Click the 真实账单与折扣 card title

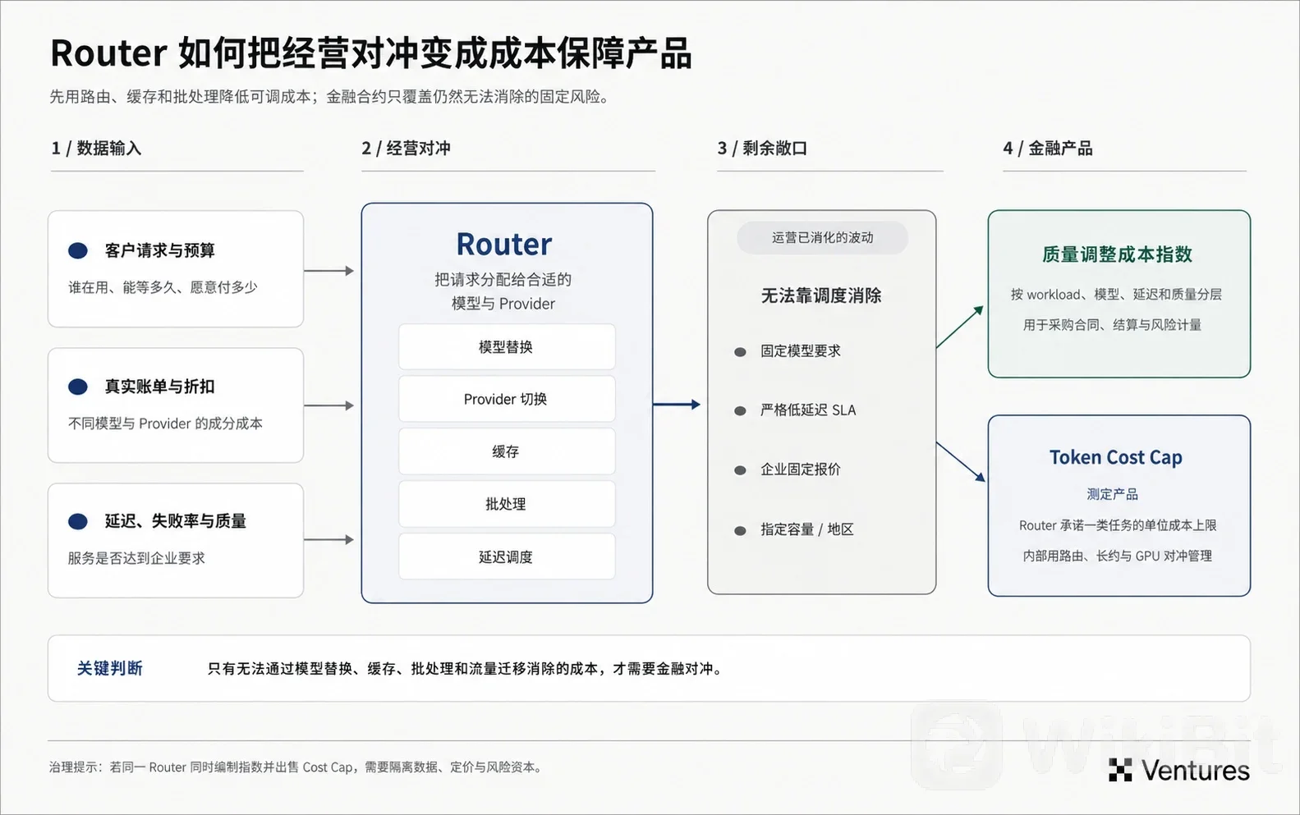(159, 387)
